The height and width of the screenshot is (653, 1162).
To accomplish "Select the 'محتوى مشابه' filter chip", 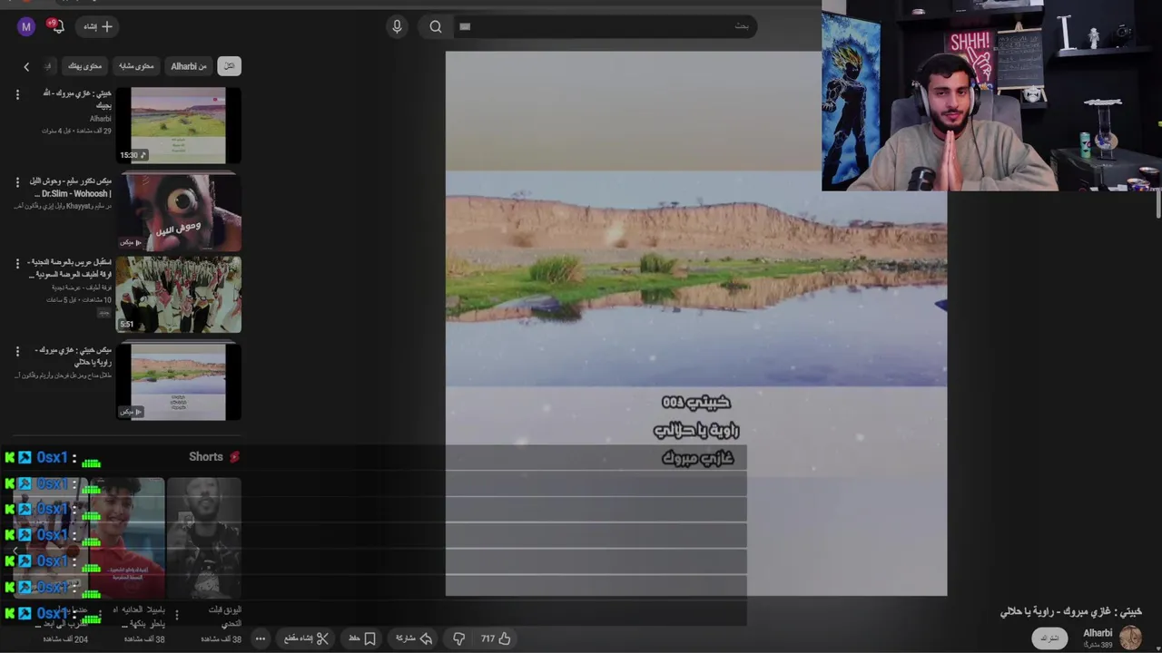I will pyautogui.click(x=136, y=65).
